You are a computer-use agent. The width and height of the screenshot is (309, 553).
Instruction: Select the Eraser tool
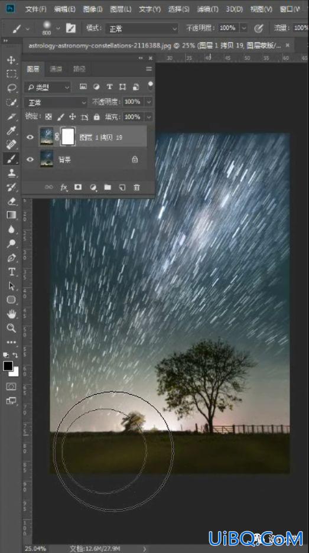click(11, 201)
